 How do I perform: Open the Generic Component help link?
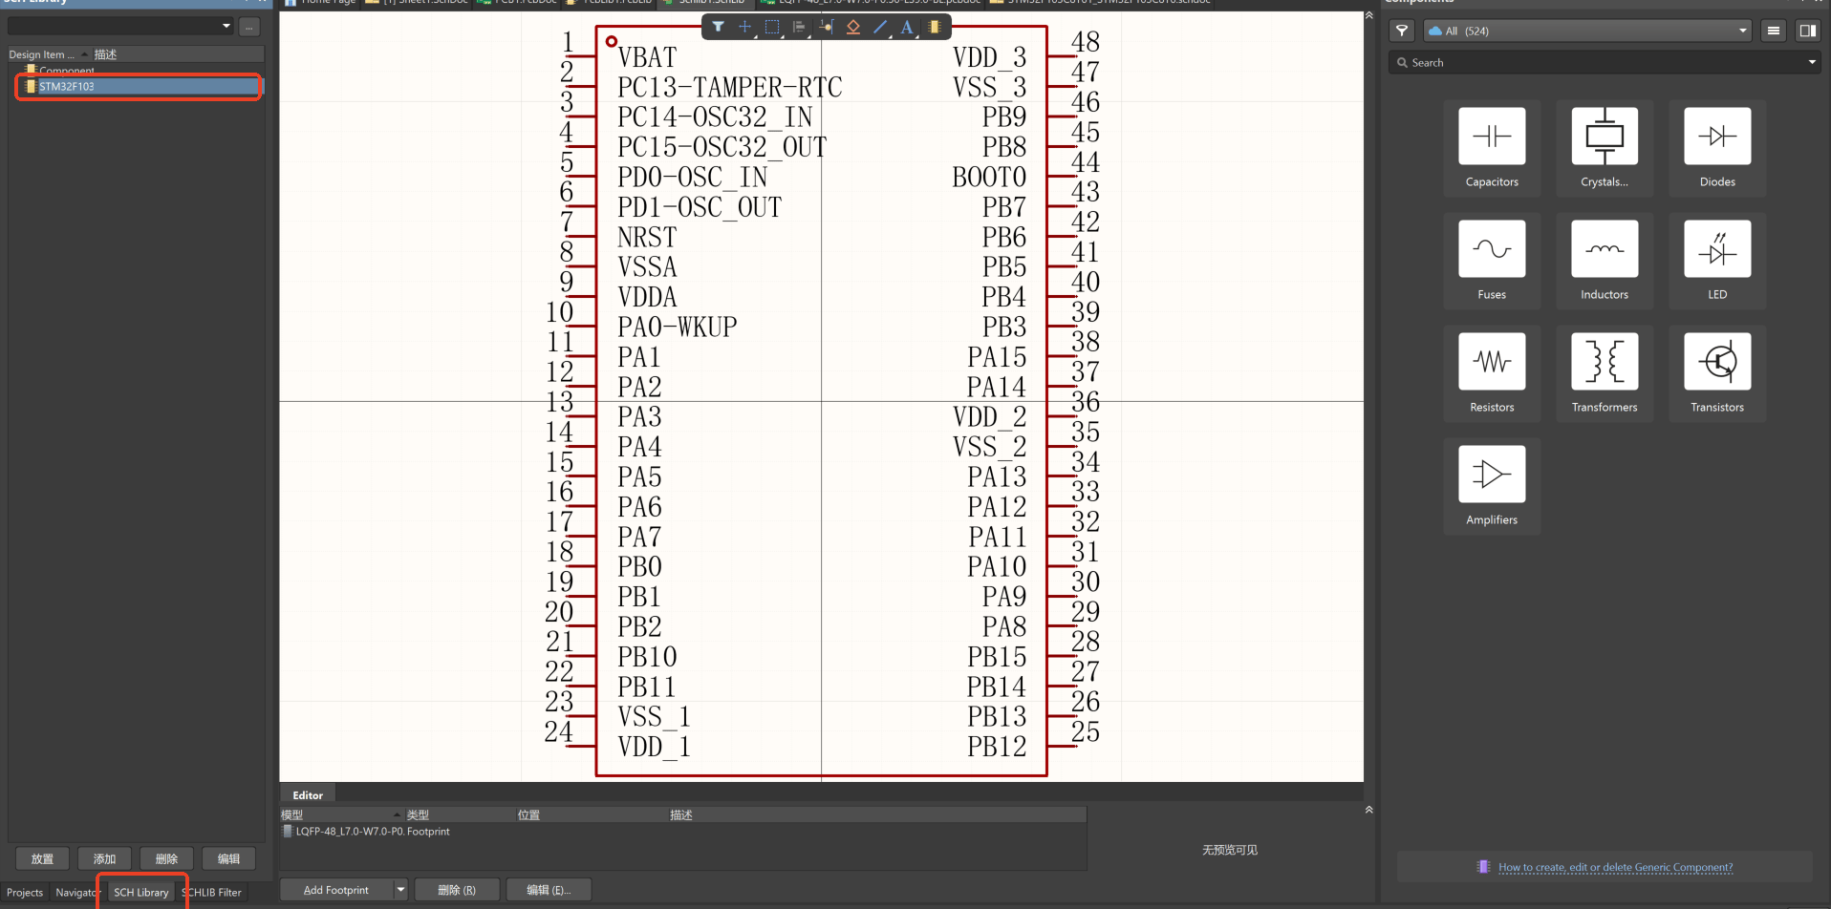click(x=1615, y=867)
